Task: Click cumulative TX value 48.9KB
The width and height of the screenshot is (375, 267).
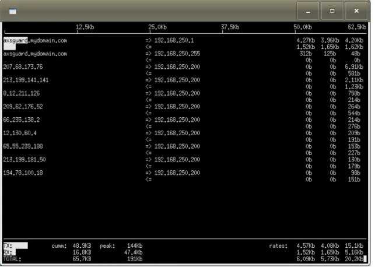Action: point(82,246)
